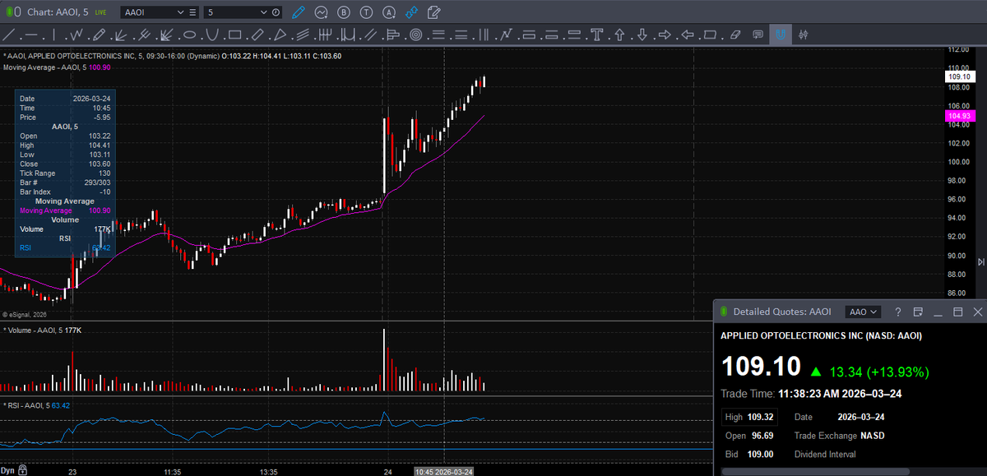Select the concentric Fibonacci circles tool

(415, 35)
